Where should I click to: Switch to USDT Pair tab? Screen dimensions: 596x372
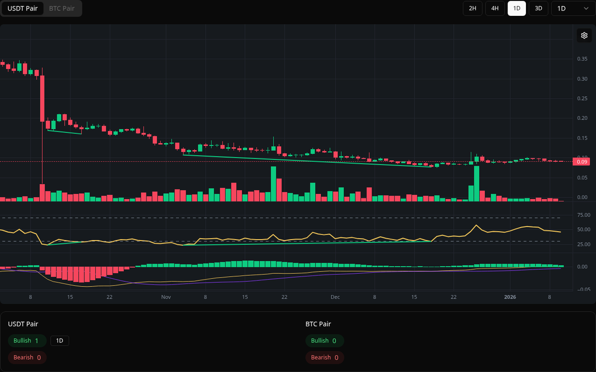23,8
